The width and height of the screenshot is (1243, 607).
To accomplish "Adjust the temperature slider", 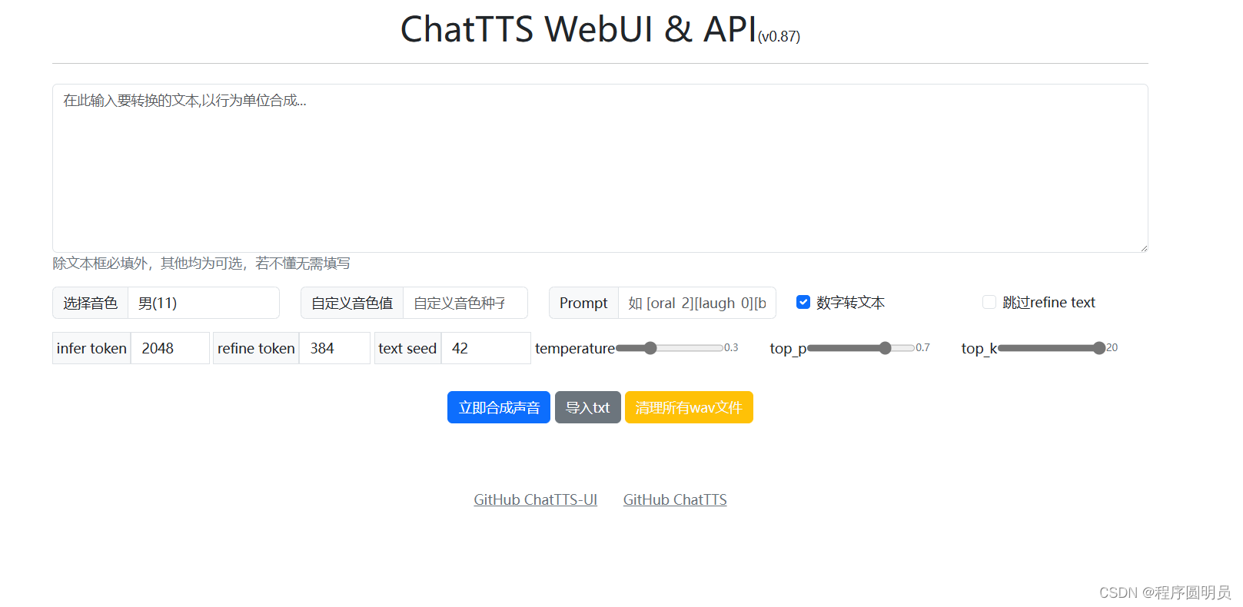I will tap(670, 348).
